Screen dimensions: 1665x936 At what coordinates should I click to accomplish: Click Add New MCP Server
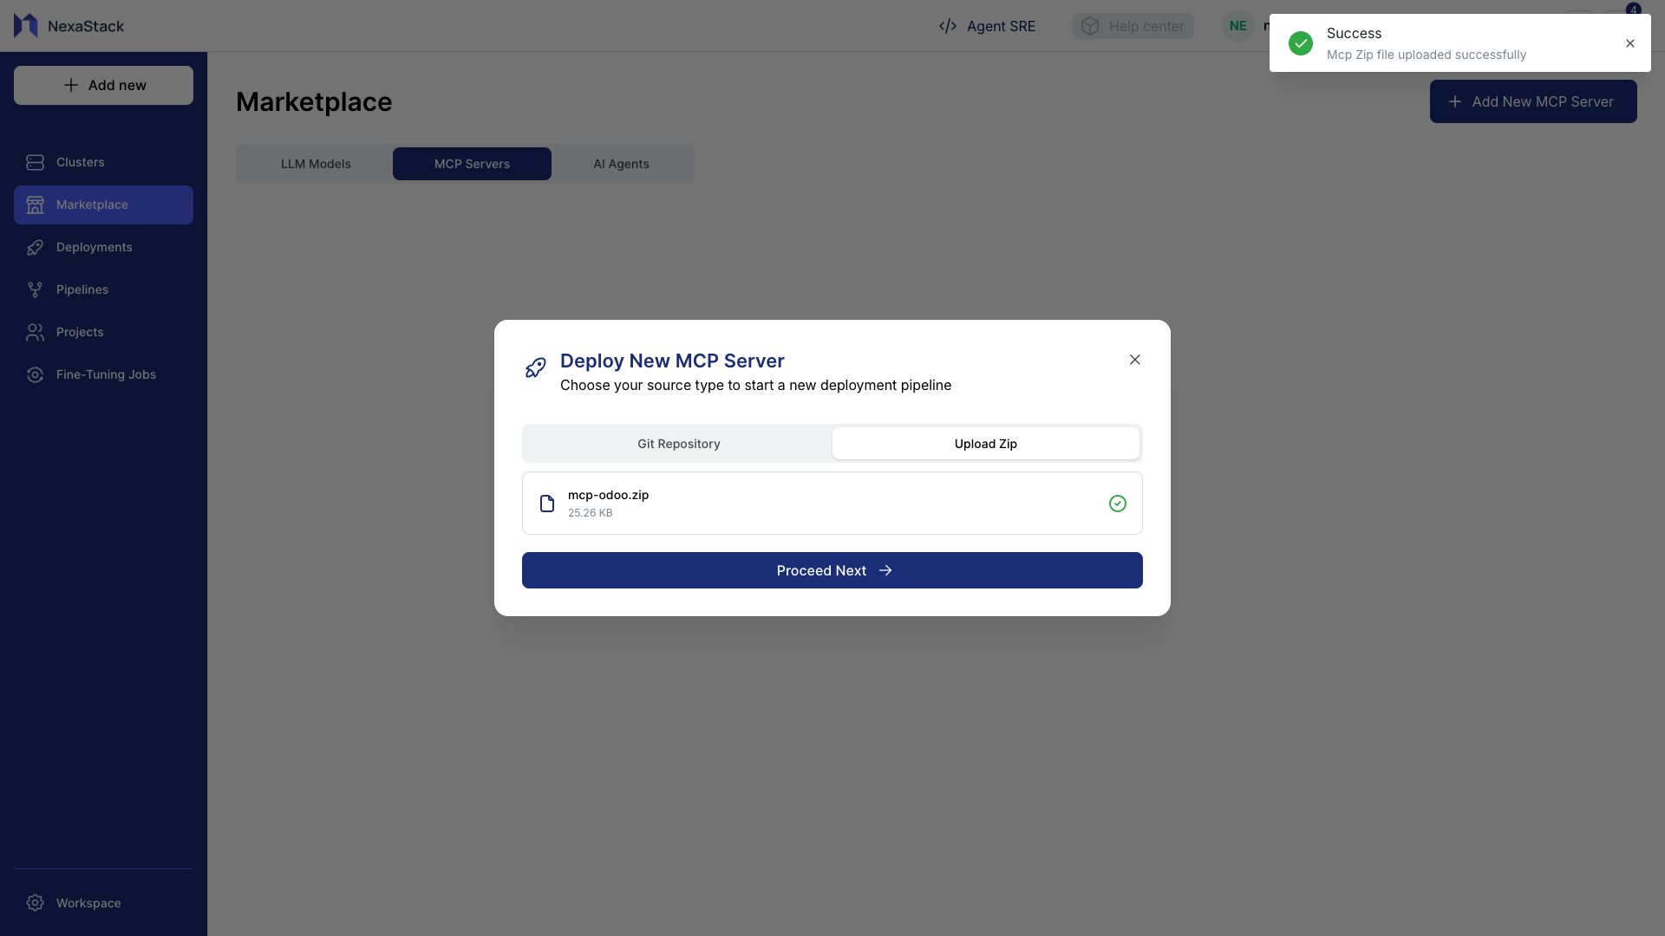pos(1532,101)
